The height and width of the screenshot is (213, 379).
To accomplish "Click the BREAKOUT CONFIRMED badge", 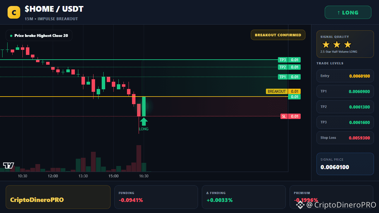I will (278, 35).
